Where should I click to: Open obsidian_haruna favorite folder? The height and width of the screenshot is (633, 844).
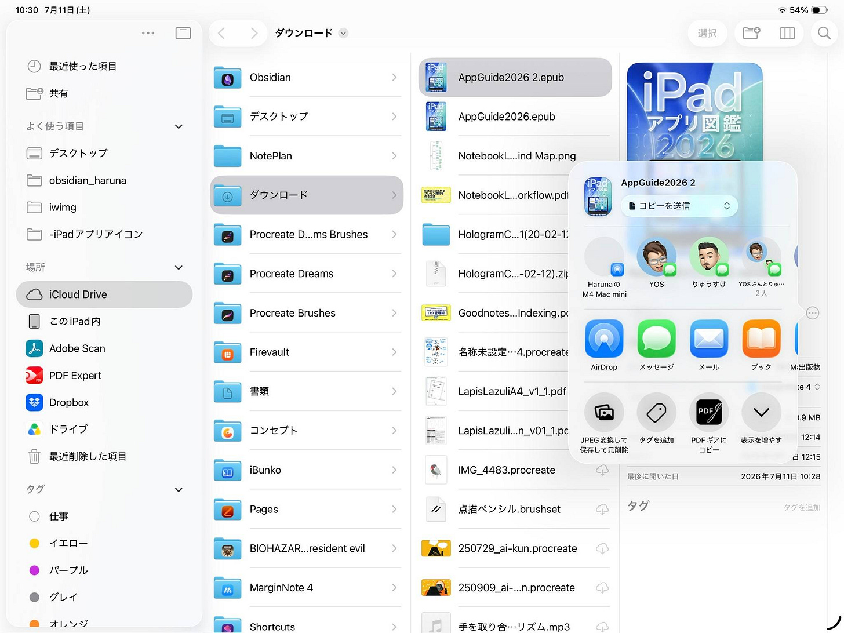point(104,180)
